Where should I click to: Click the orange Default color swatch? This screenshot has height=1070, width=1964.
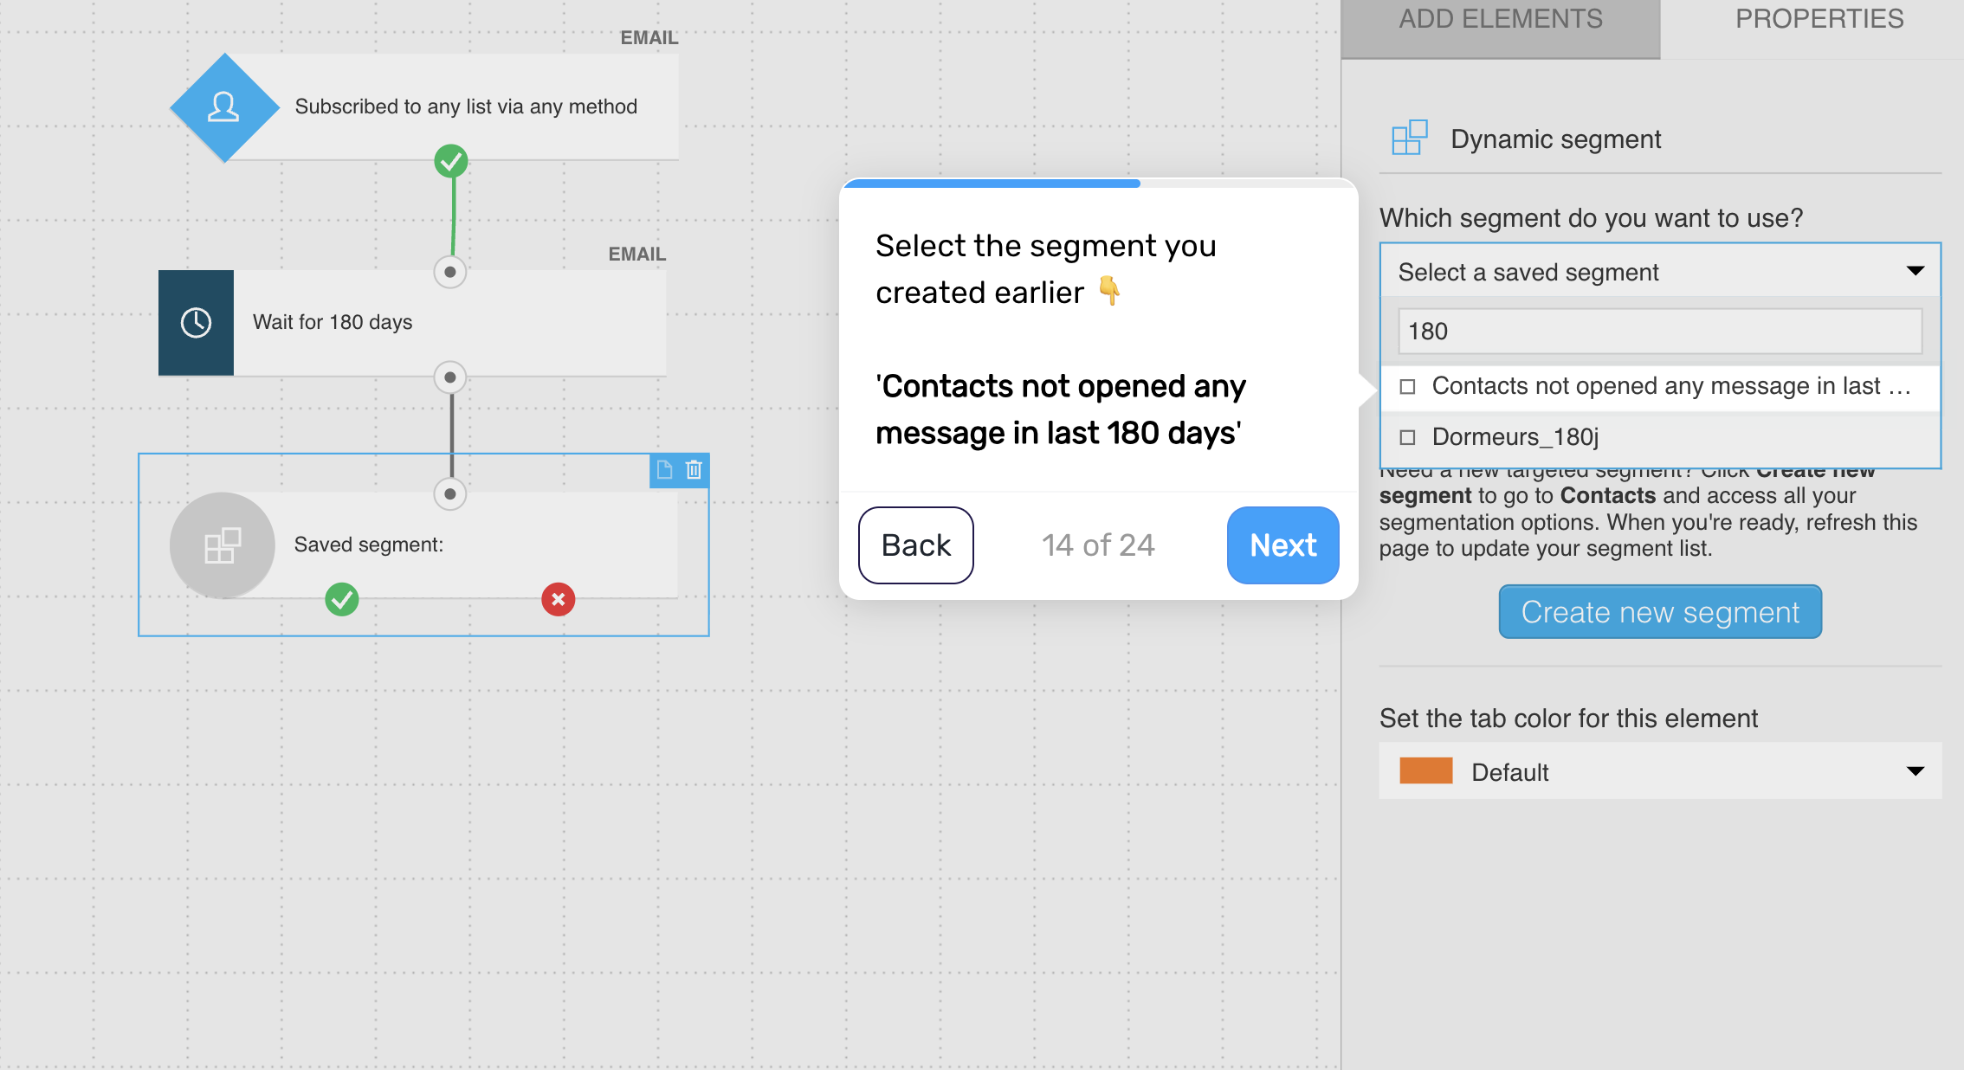[1426, 770]
